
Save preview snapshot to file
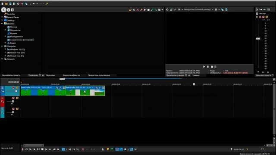226,9
